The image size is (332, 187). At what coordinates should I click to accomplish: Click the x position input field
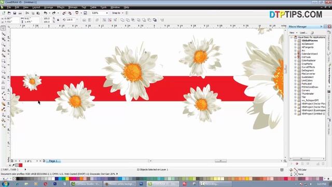(x=11, y=19)
